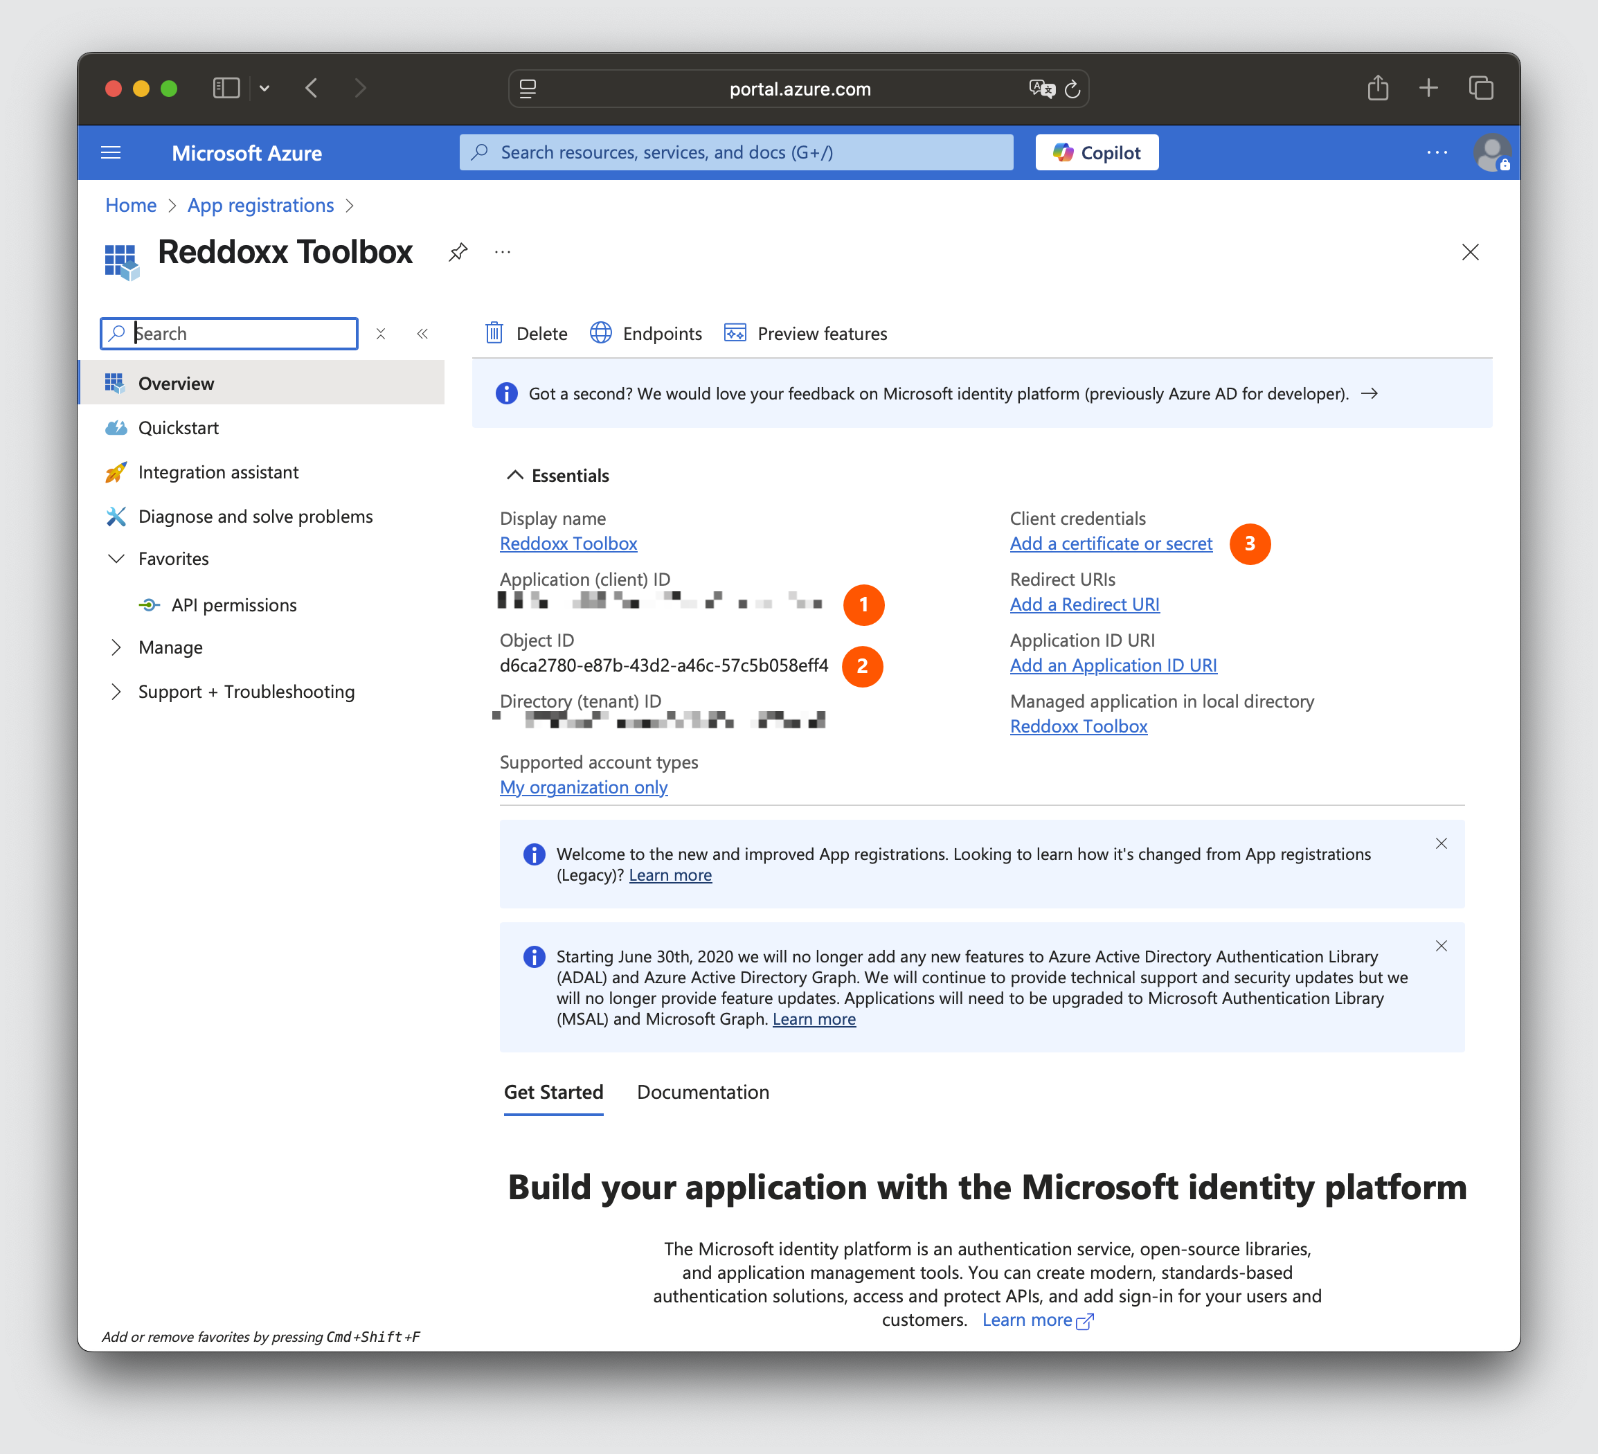Dismiss the App registrations welcome notice
Screen dimensions: 1598x1454
[1441, 843]
